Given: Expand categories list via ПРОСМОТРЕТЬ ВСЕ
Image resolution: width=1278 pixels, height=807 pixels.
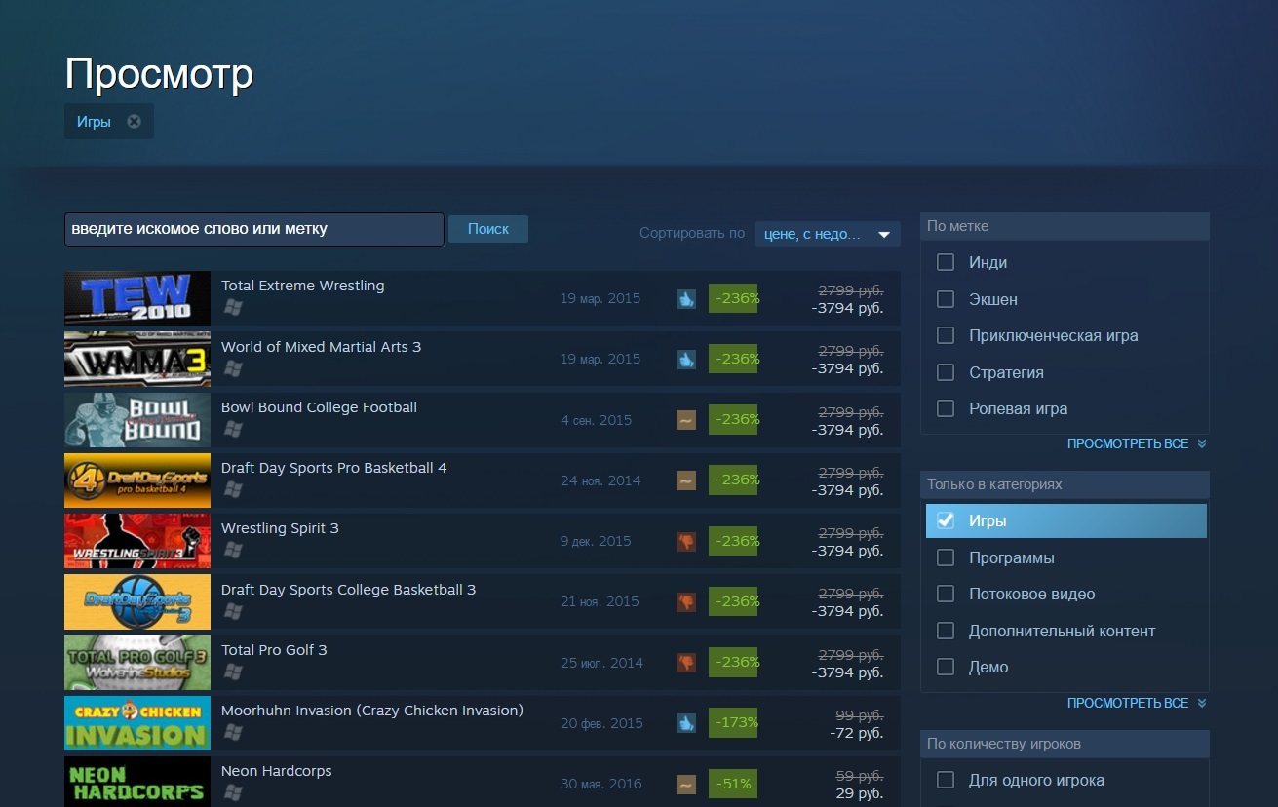Looking at the screenshot, I should [1136, 704].
